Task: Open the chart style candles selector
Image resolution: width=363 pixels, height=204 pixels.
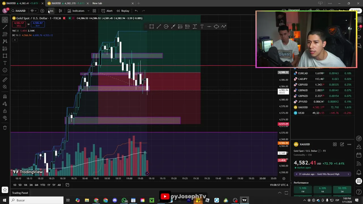Action: [x=60, y=11]
